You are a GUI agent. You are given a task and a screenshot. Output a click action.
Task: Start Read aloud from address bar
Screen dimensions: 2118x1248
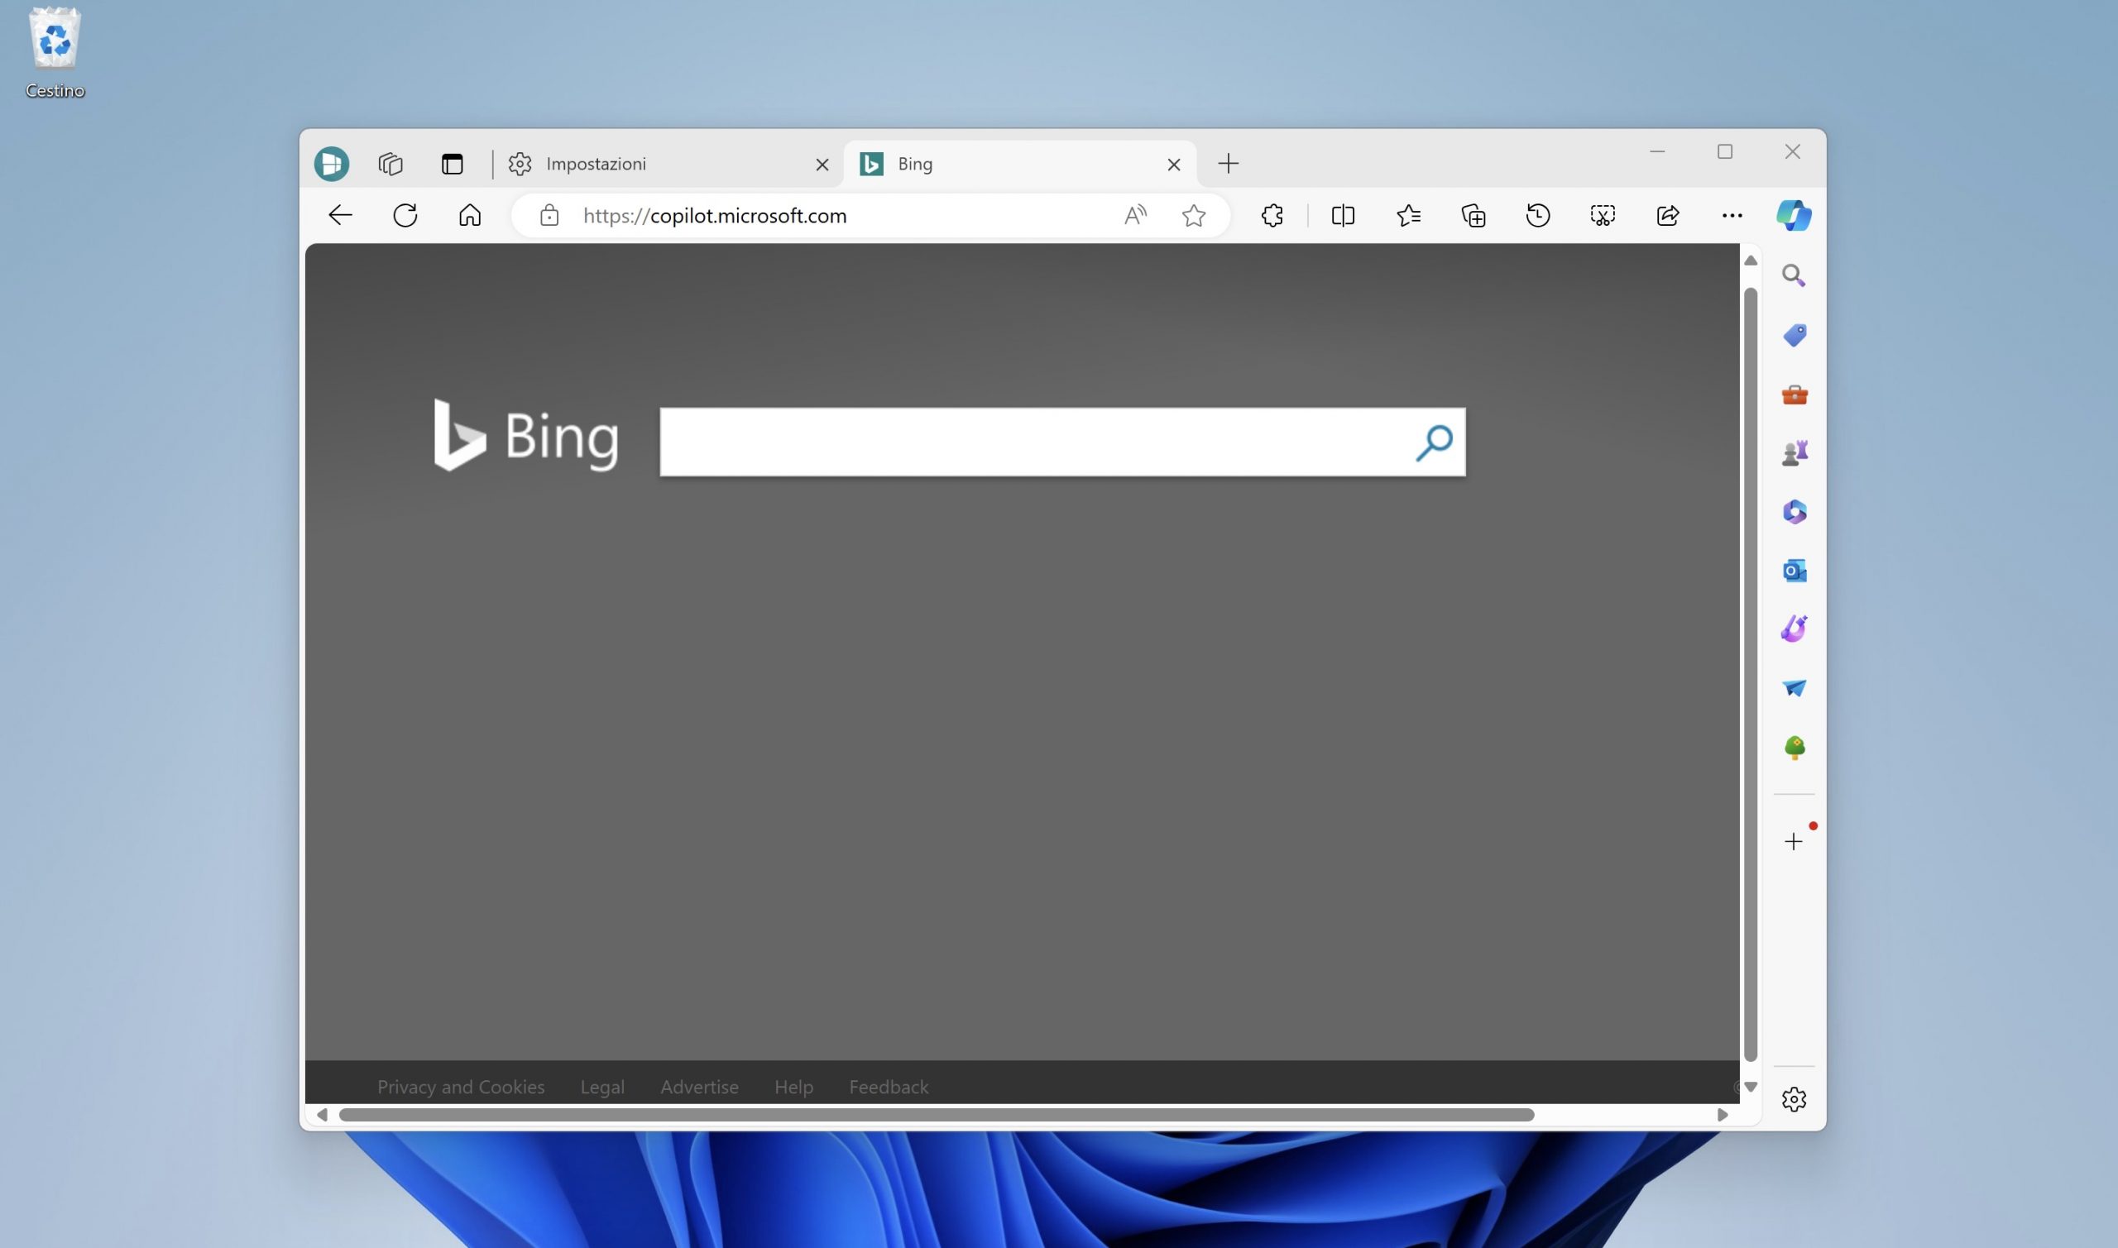(1135, 215)
